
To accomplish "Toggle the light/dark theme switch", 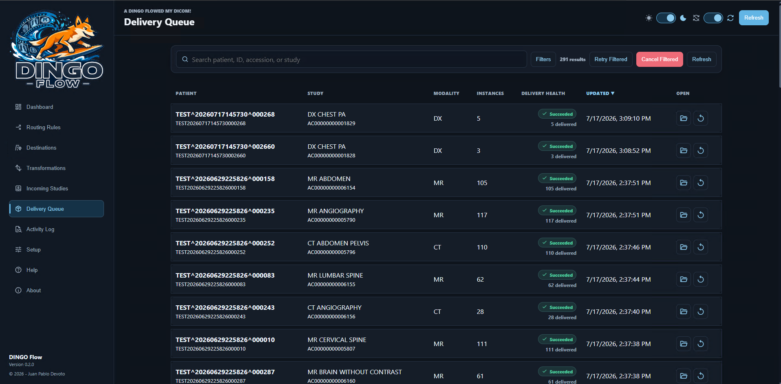I will tap(666, 18).
